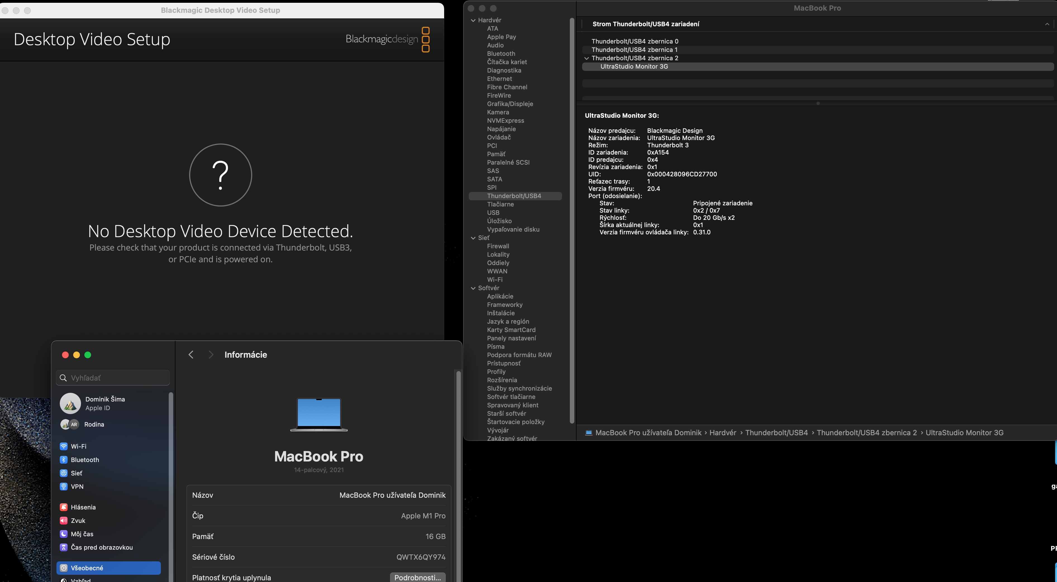Select Štartovacie položky under Softvér

(515, 422)
